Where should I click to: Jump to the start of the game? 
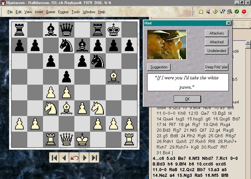54,157
